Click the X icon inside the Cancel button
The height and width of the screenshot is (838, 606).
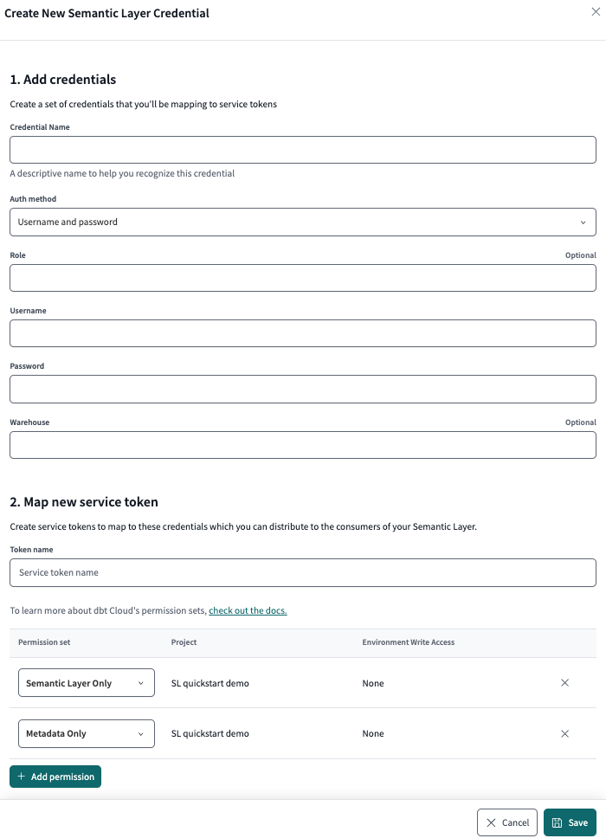pyautogui.click(x=490, y=822)
